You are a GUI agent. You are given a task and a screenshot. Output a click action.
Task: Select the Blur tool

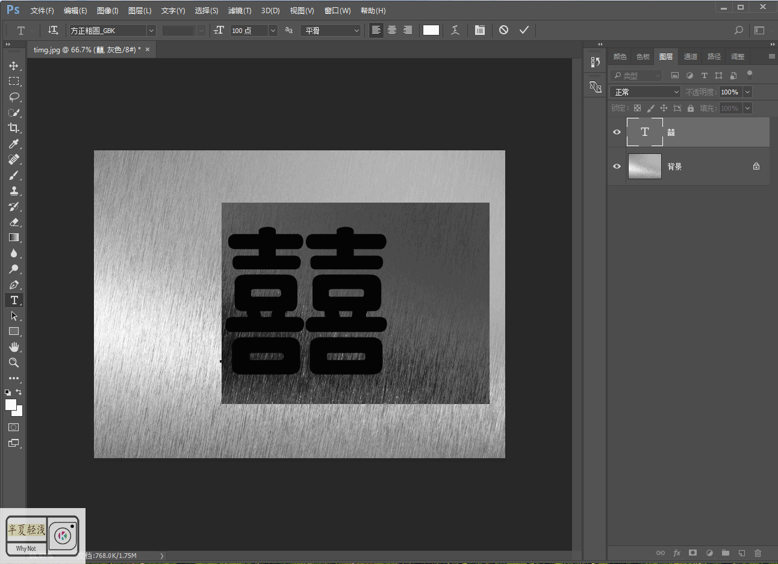pos(14,253)
